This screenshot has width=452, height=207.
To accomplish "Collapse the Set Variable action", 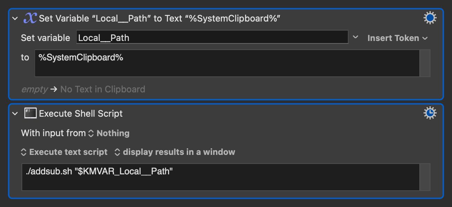I will (x=15, y=18).
